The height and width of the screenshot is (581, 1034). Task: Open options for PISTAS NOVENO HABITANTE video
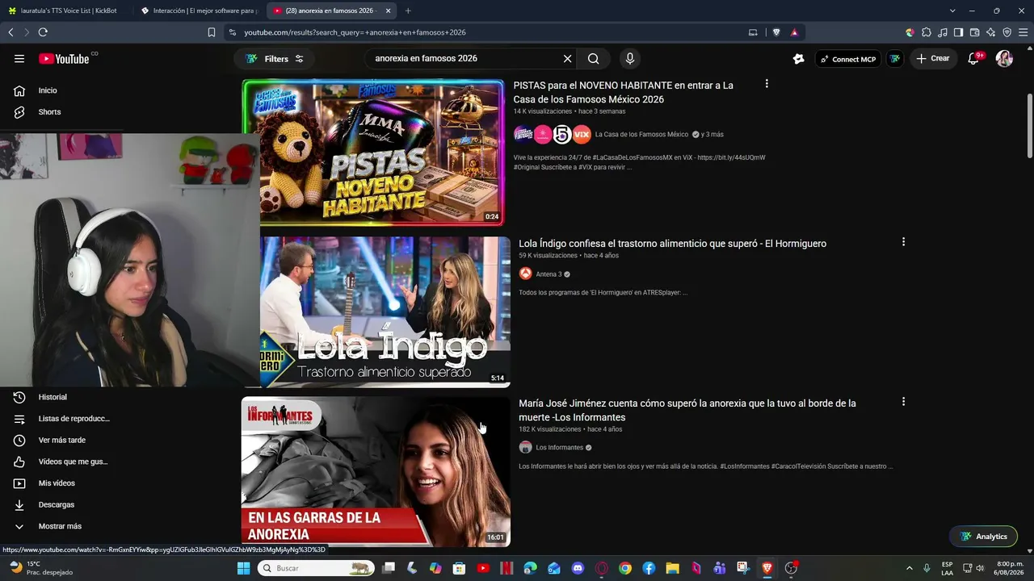point(767,84)
